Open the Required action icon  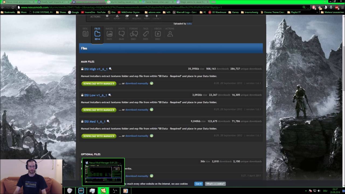click(137, 17)
